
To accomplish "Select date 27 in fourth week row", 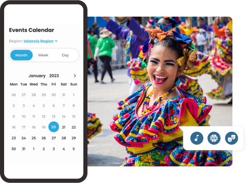I will coord(53,138).
